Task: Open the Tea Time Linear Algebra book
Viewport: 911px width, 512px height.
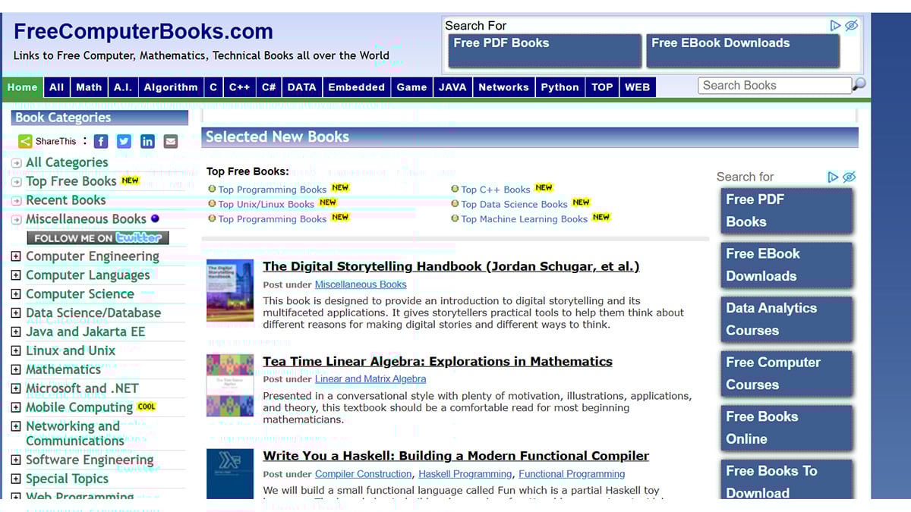Action: 438,361
